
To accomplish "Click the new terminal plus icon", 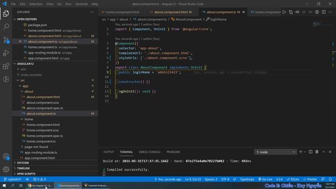I will tap(300, 152).
